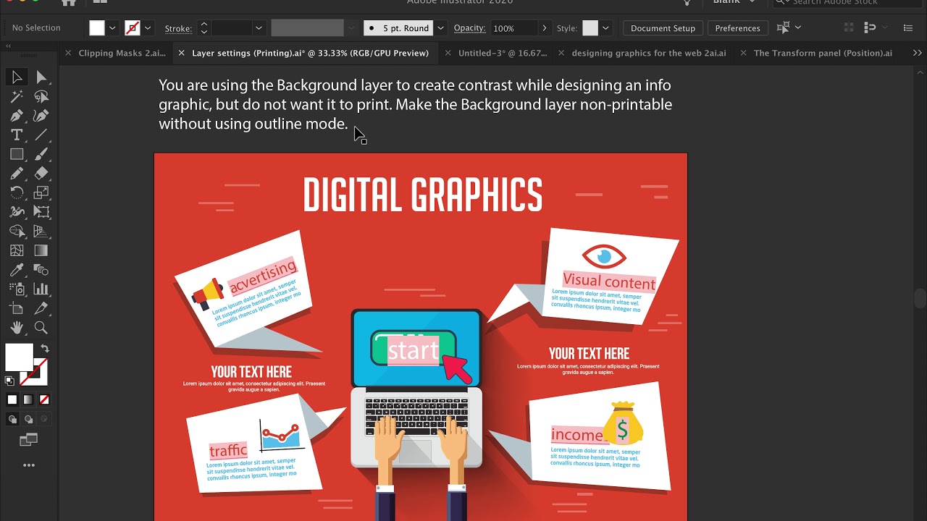This screenshot has width=927, height=521.
Task: Select the Eyedropper tool
Action: [x=17, y=270]
